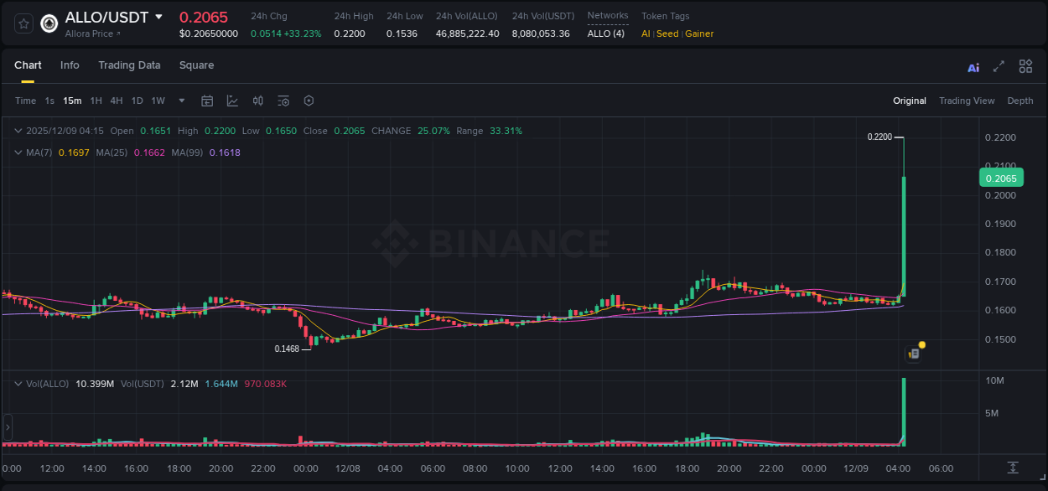The height and width of the screenshot is (491, 1048).
Task: Expand chart to fullscreen with arrow icon
Action: 998,66
